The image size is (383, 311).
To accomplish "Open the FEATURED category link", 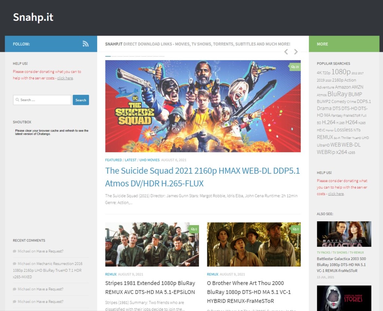I will coord(113,160).
